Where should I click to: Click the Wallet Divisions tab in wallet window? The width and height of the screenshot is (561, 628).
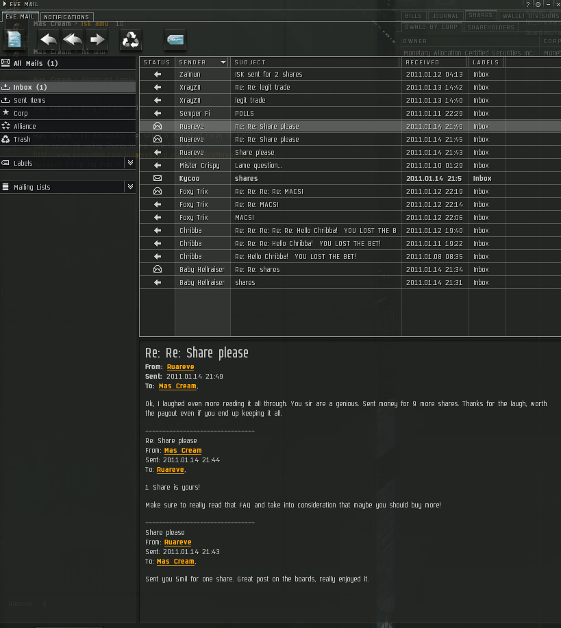pyautogui.click(x=530, y=16)
